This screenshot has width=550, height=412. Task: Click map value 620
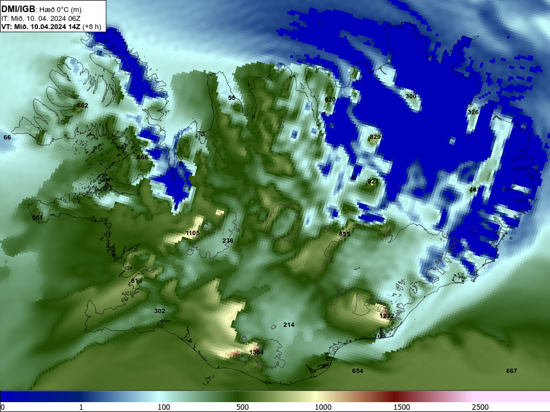pos(330,99)
